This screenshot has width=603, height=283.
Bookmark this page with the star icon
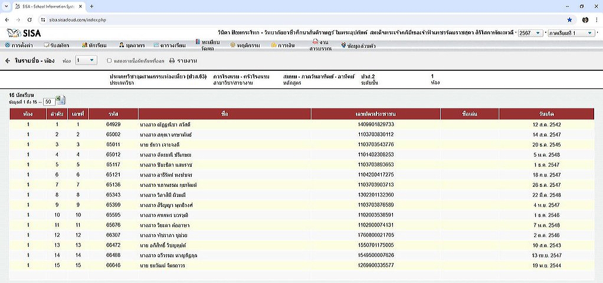pos(569,19)
